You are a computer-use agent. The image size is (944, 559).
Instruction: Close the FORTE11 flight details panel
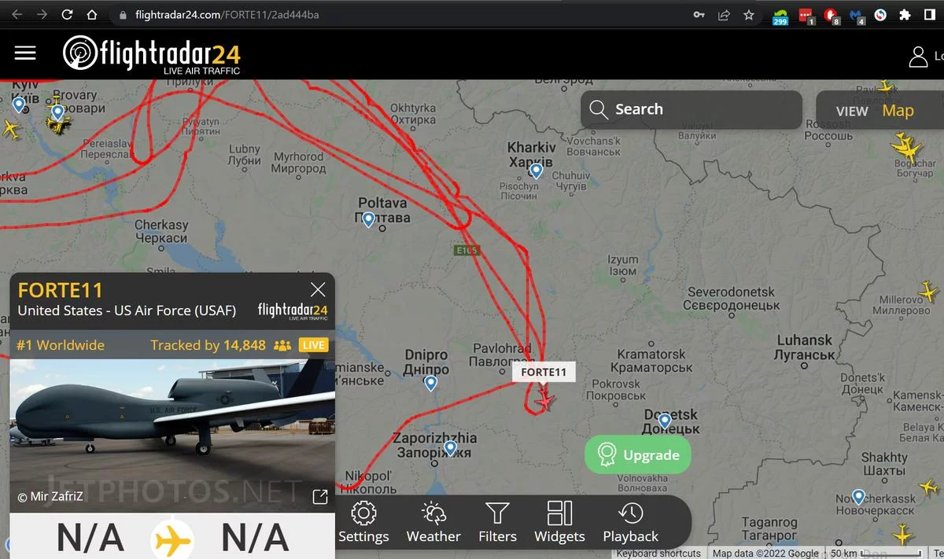pos(318,289)
